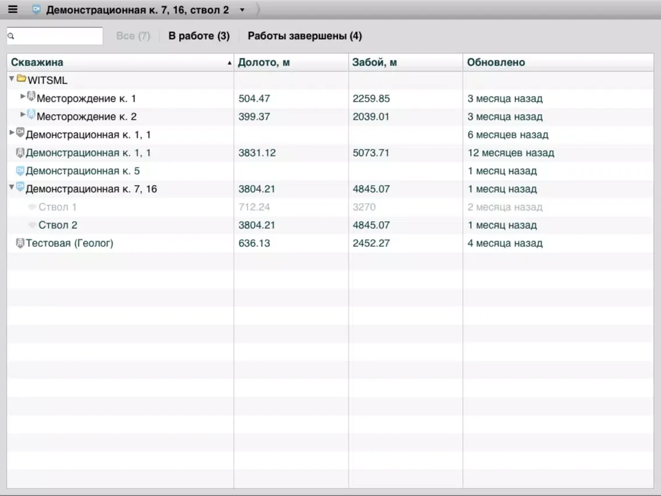Screen dimensions: 661x496
Task: Click the bottomhole value 2259.85
Action: coord(371,98)
